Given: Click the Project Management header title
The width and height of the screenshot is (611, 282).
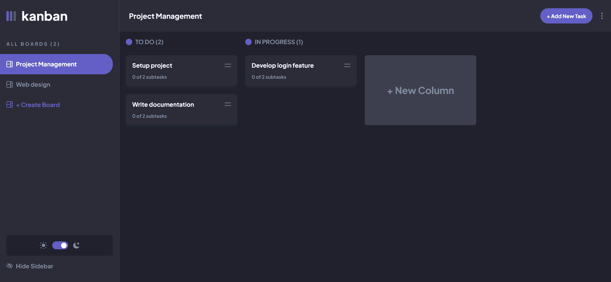Looking at the screenshot, I should 165,16.
